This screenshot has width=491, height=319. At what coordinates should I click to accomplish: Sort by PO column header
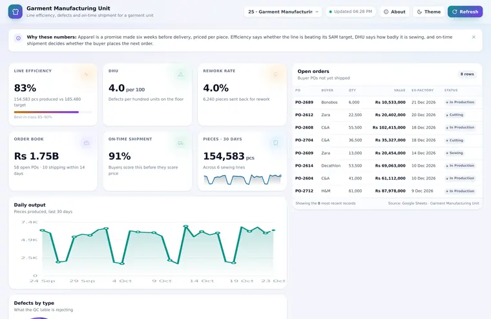(x=297, y=90)
